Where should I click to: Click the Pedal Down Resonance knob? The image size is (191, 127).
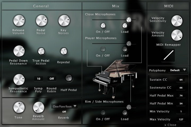click(18, 51)
